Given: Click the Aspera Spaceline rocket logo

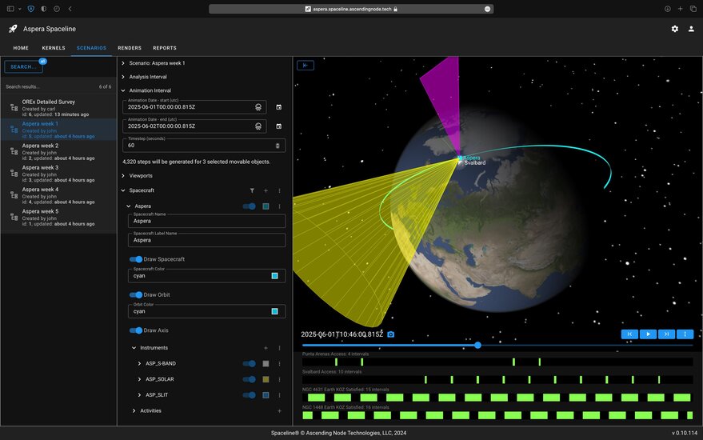Looking at the screenshot, I should 13,29.
